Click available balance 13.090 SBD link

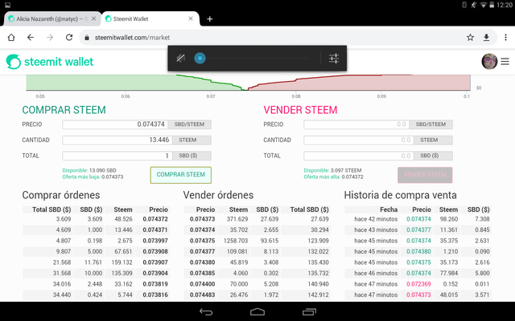click(x=89, y=170)
